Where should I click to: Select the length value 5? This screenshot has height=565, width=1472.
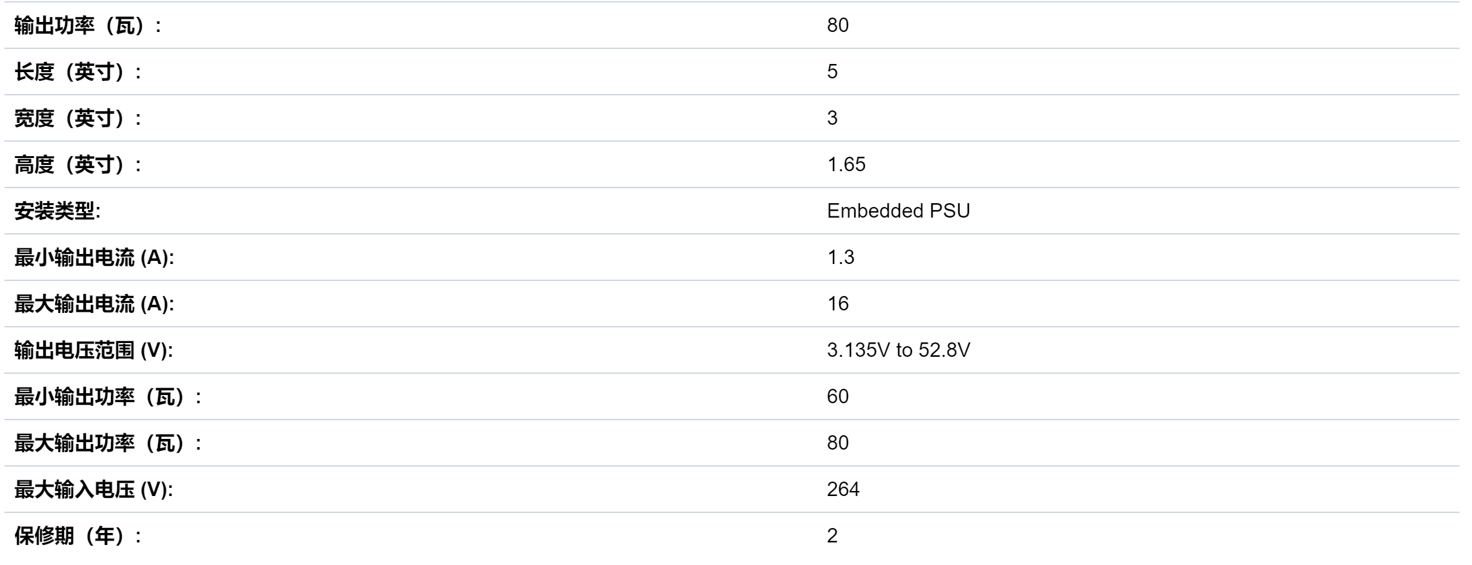pos(832,71)
